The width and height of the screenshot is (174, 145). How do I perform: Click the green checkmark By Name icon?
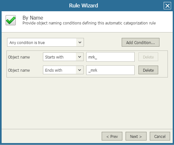click(11, 20)
